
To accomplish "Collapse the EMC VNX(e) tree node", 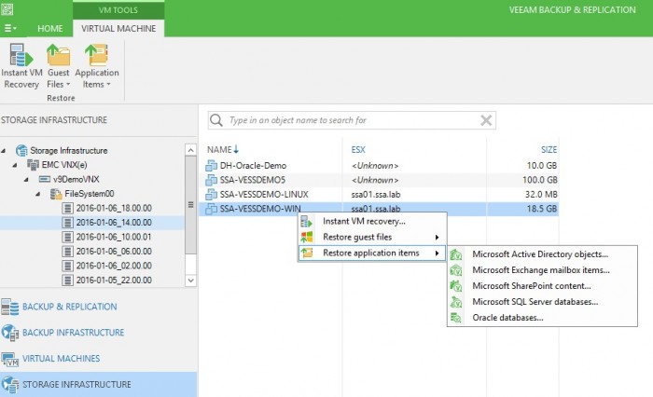I will tap(15, 165).
